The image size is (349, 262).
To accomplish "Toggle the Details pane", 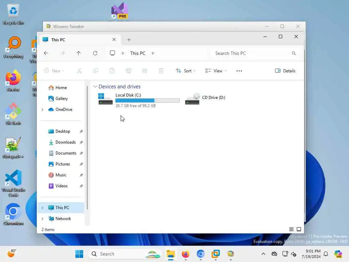I will click(x=285, y=71).
